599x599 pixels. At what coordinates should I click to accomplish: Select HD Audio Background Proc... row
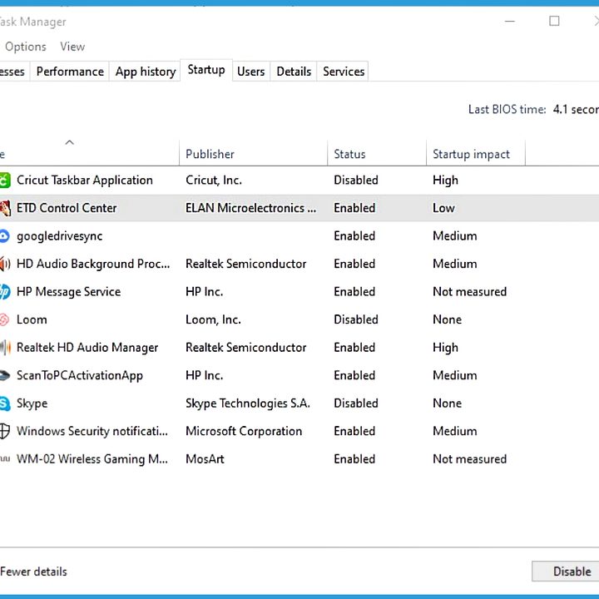click(93, 264)
